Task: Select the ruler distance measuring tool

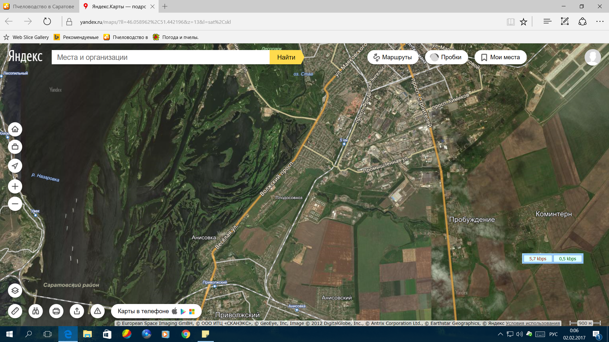Action: pos(15,311)
